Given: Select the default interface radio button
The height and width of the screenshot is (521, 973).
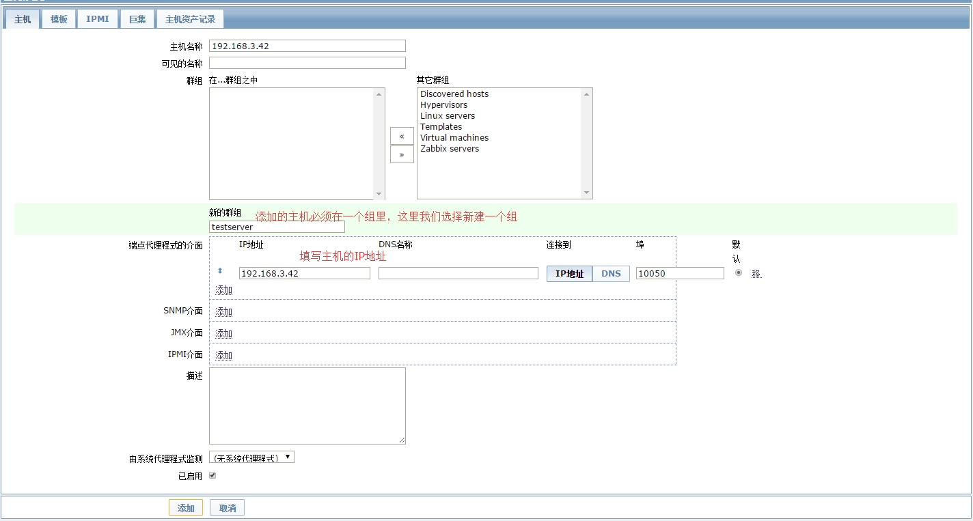Looking at the screenshot, I should (x=739, y=272).
